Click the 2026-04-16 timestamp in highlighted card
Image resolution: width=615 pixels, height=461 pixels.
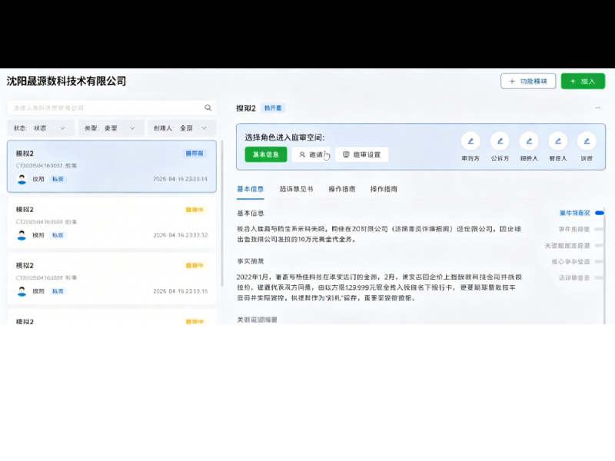tap(180, 179)
